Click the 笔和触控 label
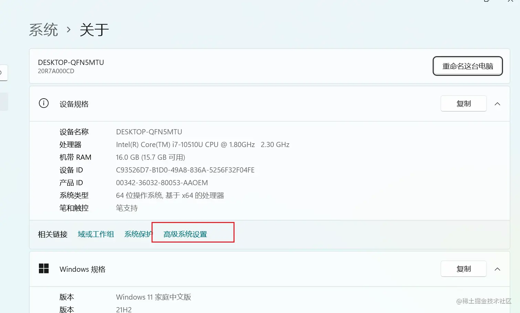The height and width of the screenshot is (313, 520). pyautogui.click(x=74, y=208)
